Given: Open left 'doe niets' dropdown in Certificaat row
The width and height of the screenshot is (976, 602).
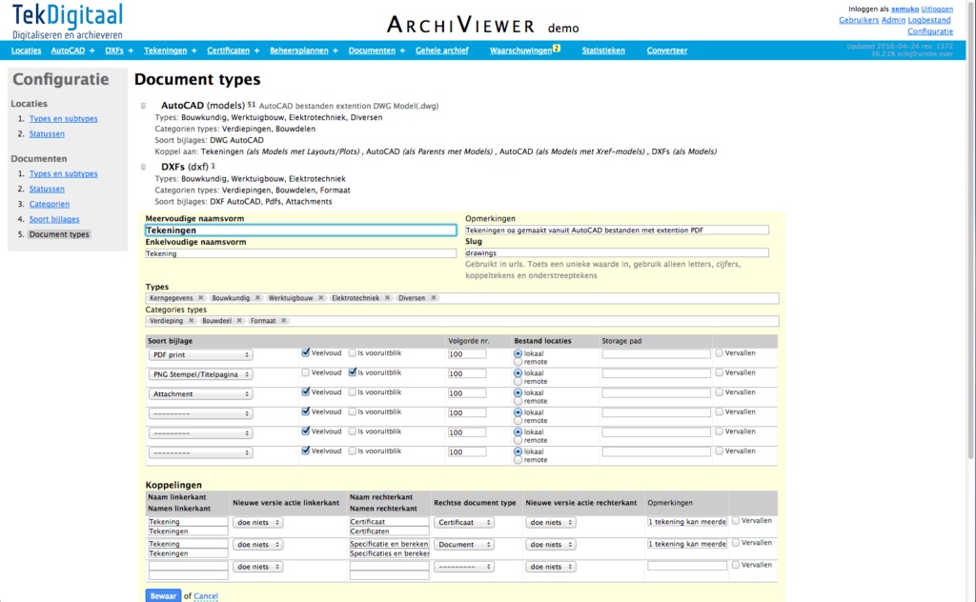Looking at the screenshot, I should click(x=257, y=522).
